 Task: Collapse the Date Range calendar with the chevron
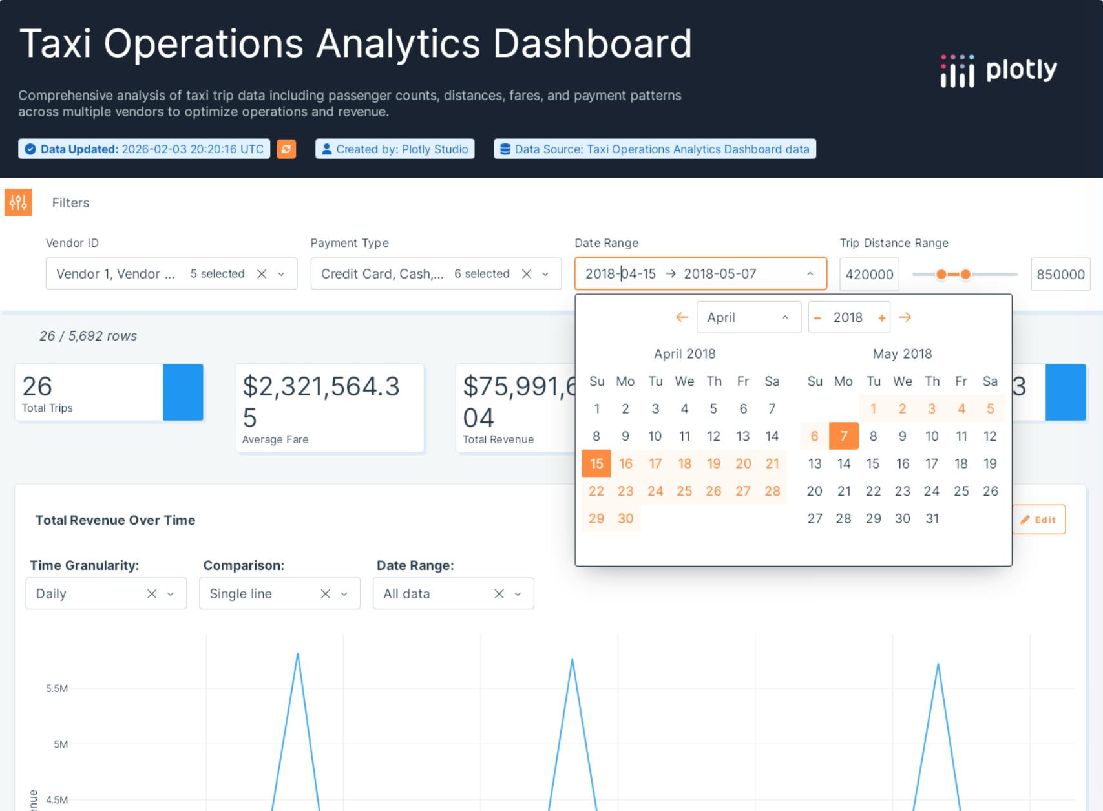pyautogui.click(x=810, y=273)
